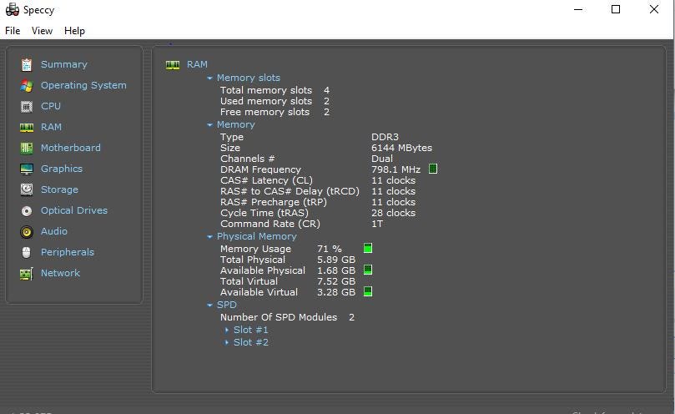Click the '1.68 GB' available physical value
This screenshot has height=414, width=675.
(336, 270)
